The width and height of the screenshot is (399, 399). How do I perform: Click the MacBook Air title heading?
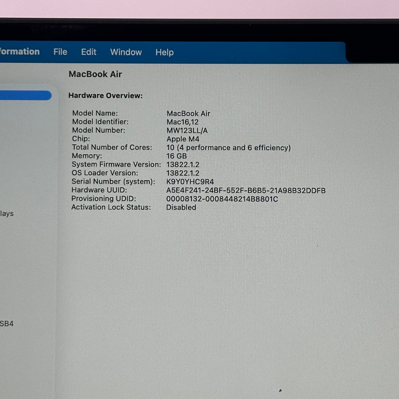[x=95, y=74]
